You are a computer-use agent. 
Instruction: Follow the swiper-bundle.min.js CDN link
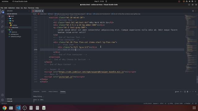91,72
